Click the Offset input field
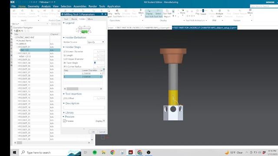The width and height of the screenshot is (278, 156). click(99, 98)
